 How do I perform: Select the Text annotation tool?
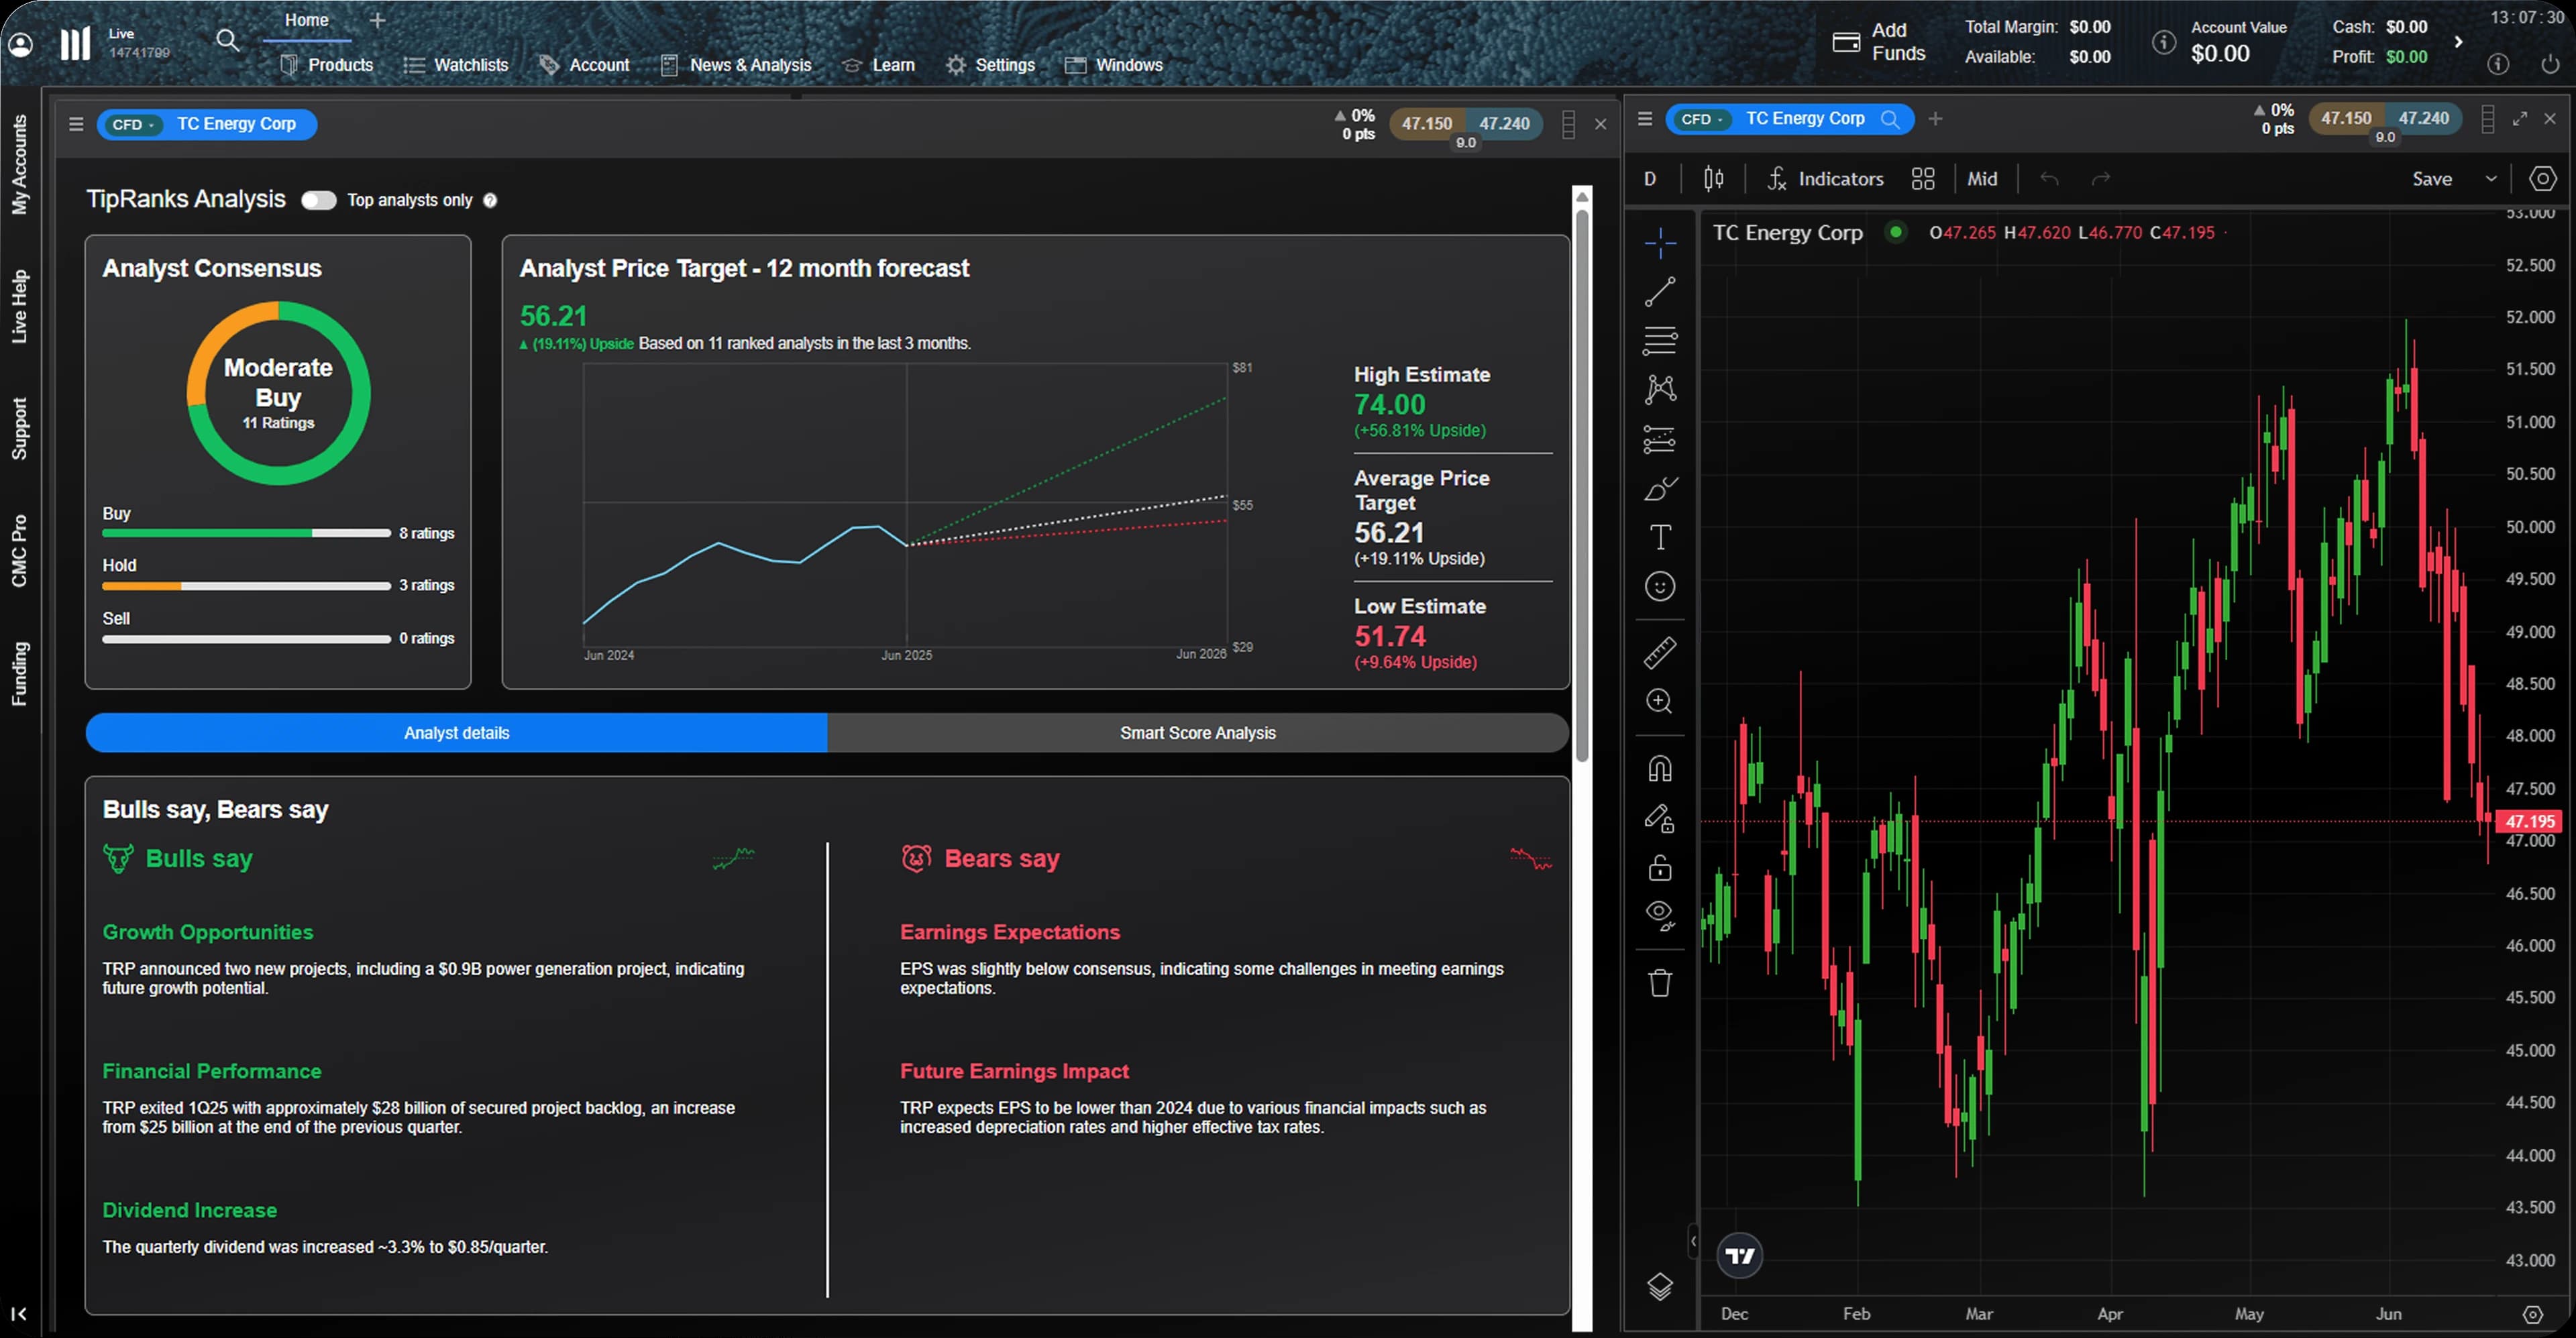click(1660, 537)
